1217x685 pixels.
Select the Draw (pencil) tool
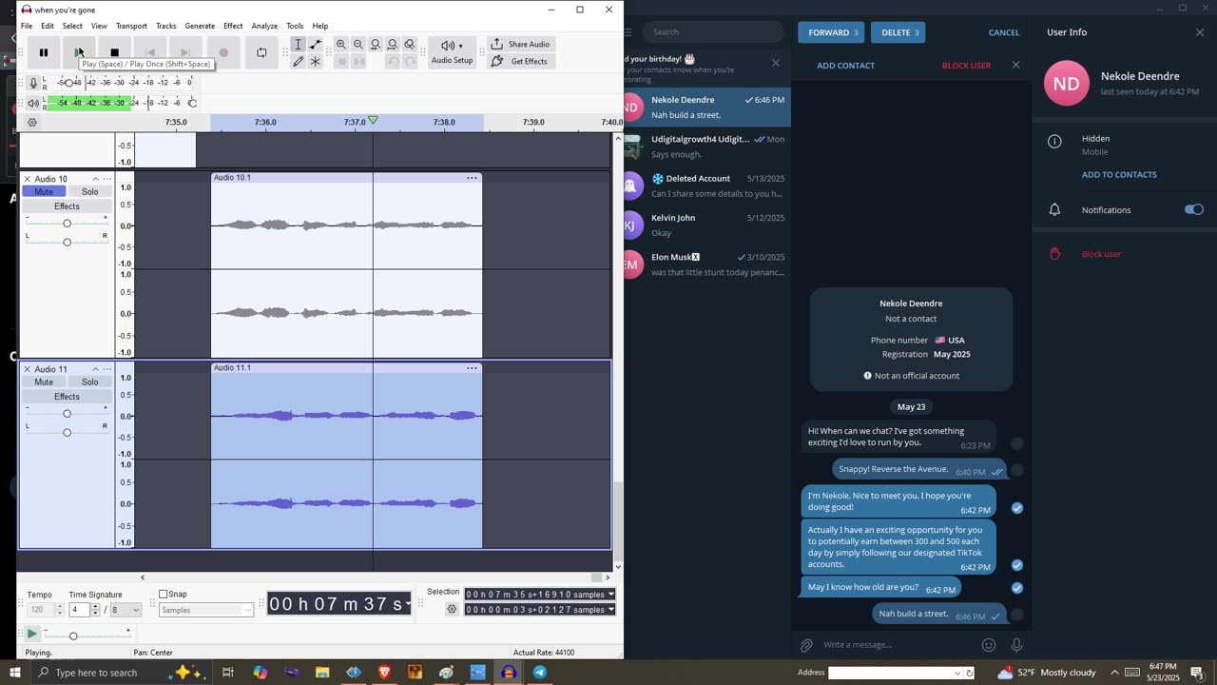tap(299, 62)
